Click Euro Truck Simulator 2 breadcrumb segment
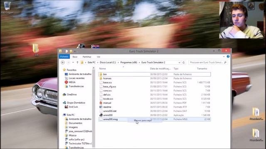Screen dimensions: 266x149 153,62
